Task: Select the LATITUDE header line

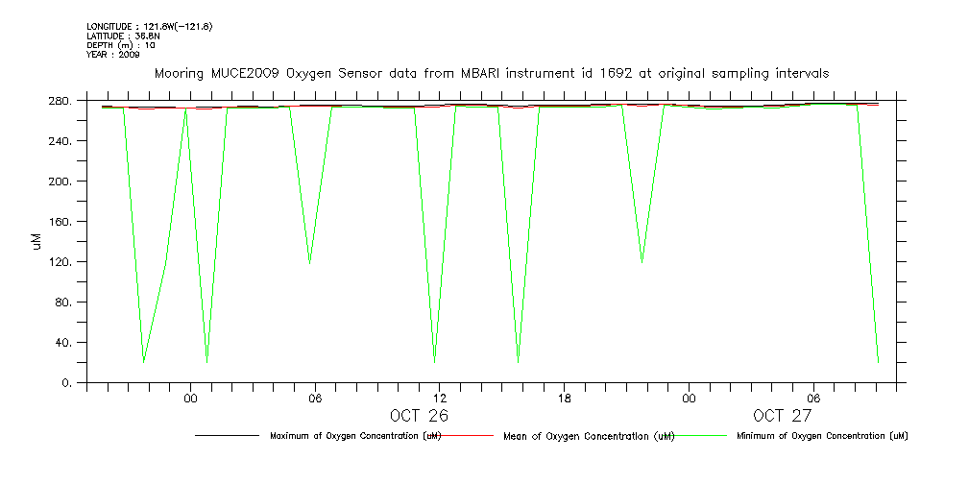Action: point(122,36)
